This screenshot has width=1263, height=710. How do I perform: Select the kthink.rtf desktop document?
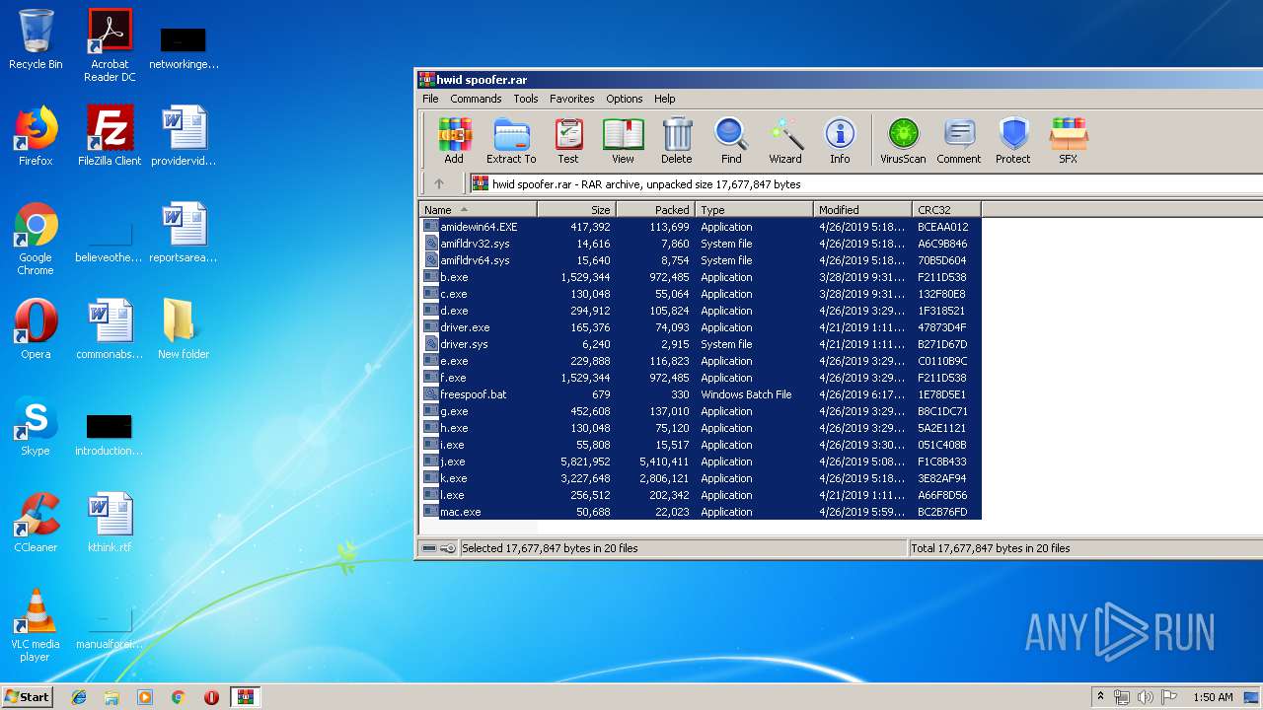coord(110,523)
